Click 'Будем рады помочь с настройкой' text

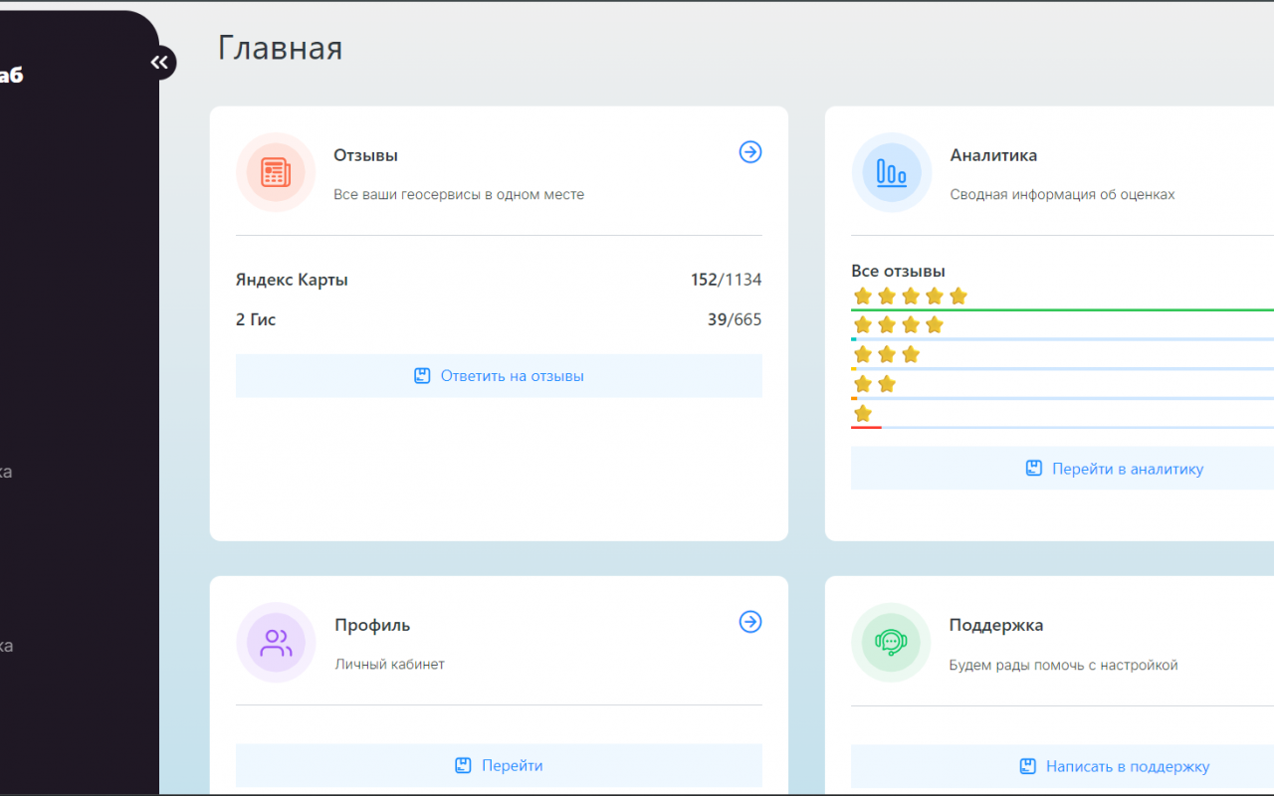pos(1063,665)
